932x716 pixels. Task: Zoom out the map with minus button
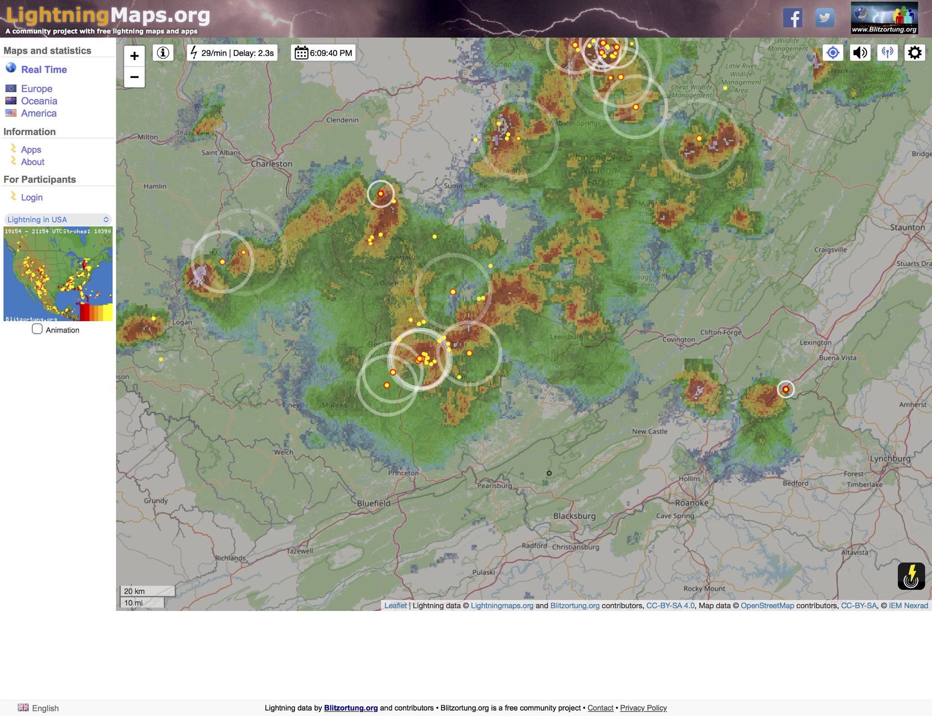(x=134, y=77)
